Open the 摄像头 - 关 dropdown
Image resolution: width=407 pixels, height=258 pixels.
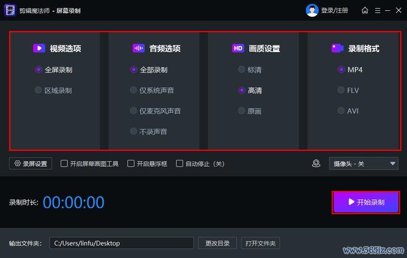pyautogui.click(x=364, y=164)
